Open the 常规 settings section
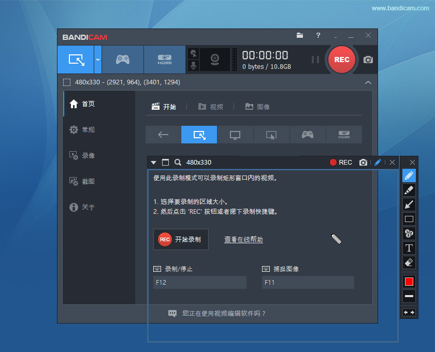This screenshot has height=352, width=435. point(88,129)
